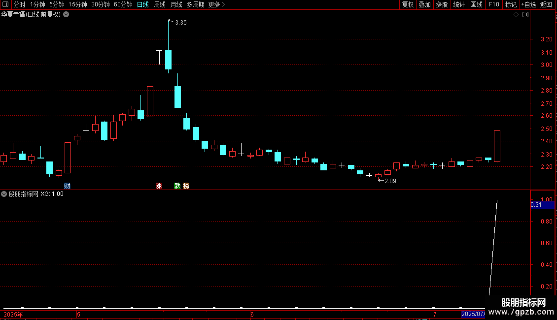
Task: Open 多周期 multi-period view
Action: click(x=195, y=4)
